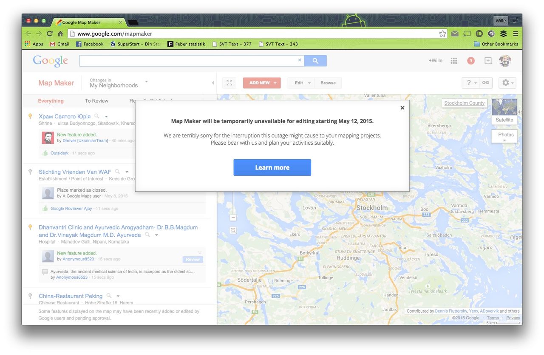
Task: Open the SVT Text – 377 bookmark
Action: pyautogui.click(x=232, y=44)
